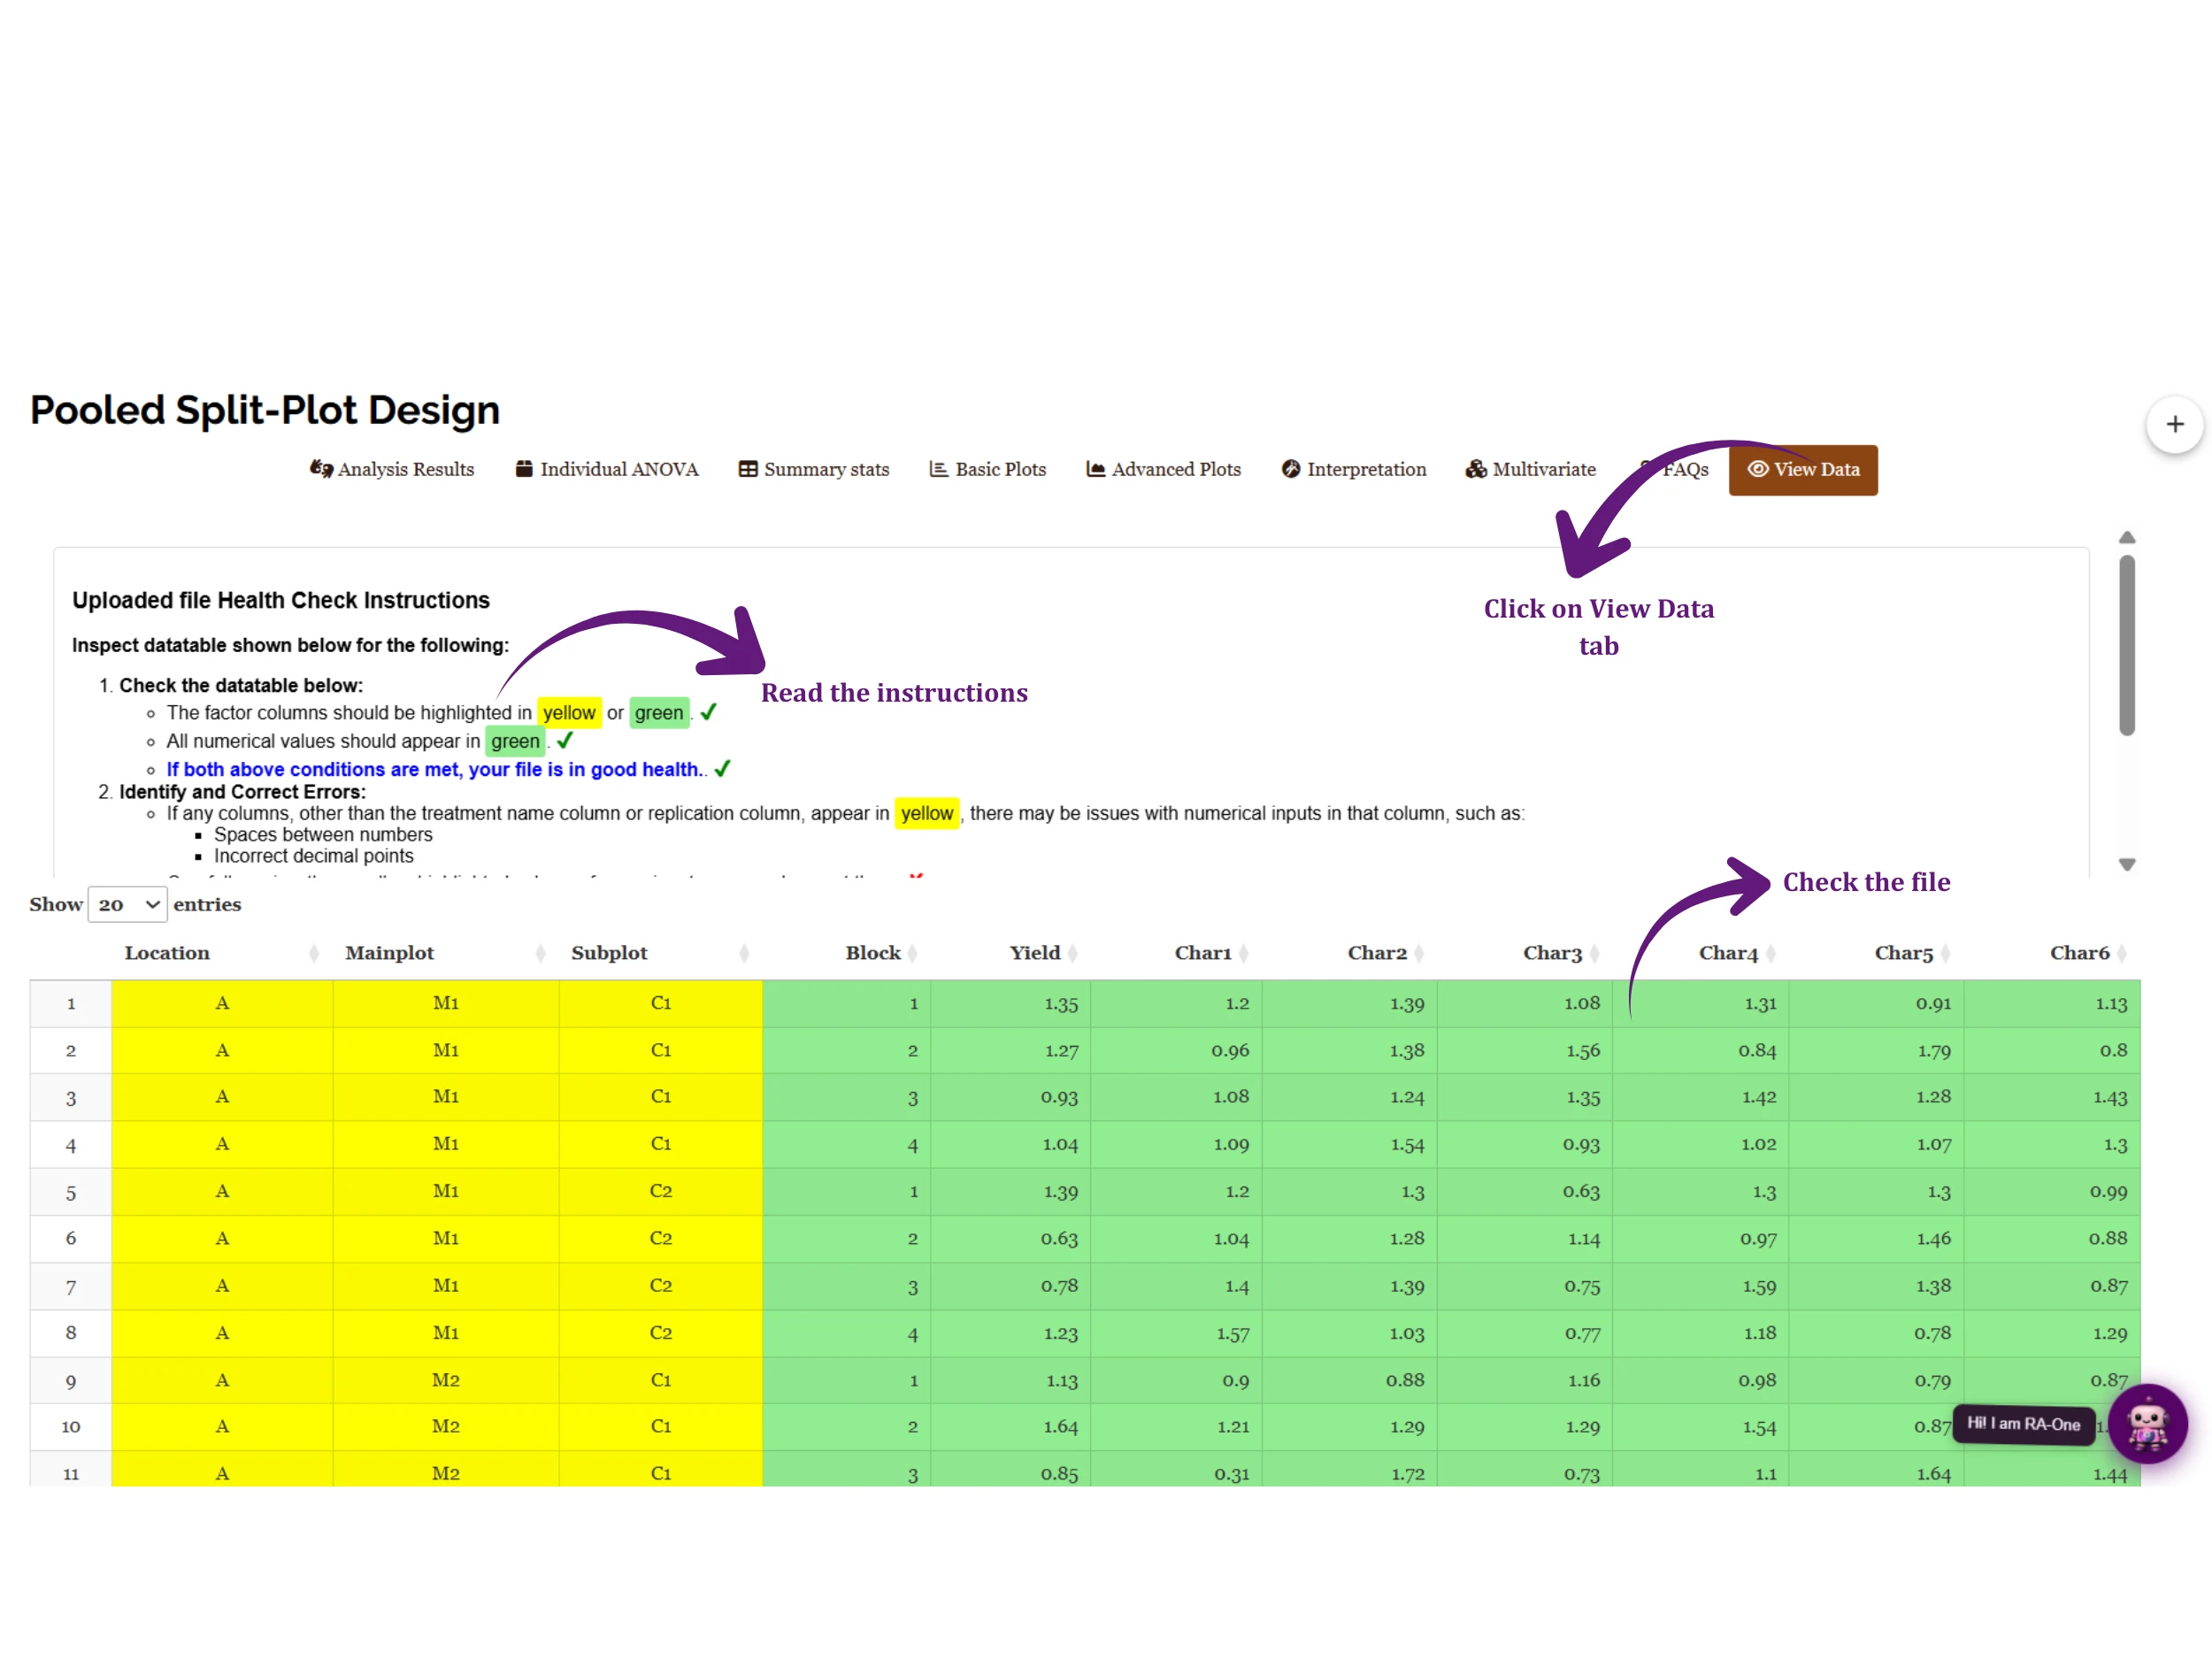Click the round plus button
This screenshot has height=1659, width=2212.
2174,424
